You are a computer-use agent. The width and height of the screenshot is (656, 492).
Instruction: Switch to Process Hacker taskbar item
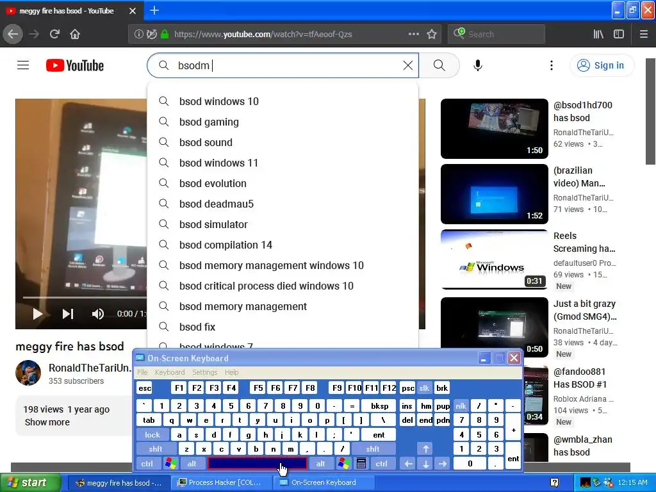pyautogui.click(x=221, y=483)
